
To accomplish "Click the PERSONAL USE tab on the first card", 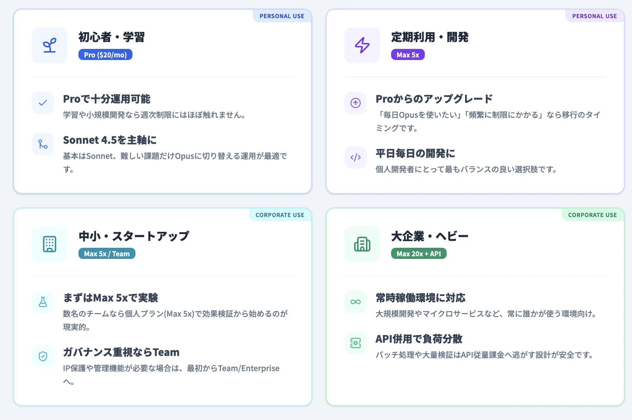I will point(282,16).
